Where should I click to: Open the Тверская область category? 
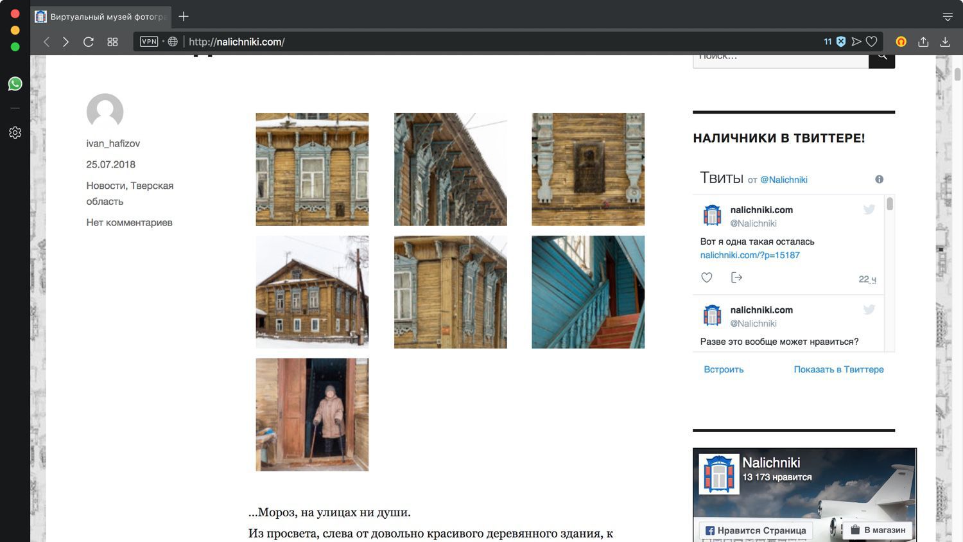[x=130, y=193]
